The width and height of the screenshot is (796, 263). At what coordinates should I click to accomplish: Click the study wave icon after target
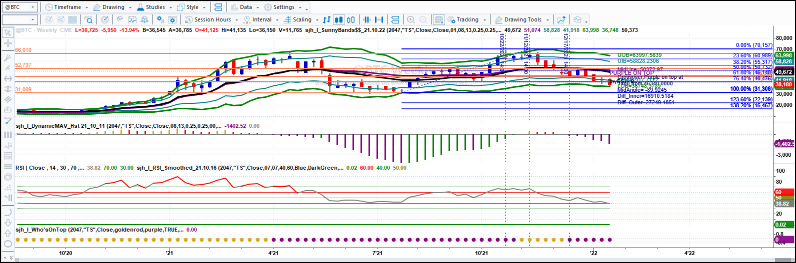[x=120, y=20]
